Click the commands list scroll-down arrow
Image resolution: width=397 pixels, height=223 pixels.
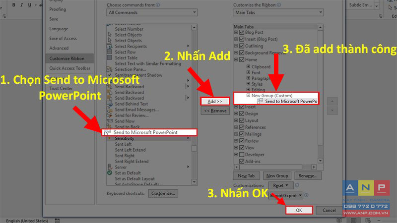pyautogui.click(x=194, y=182)
